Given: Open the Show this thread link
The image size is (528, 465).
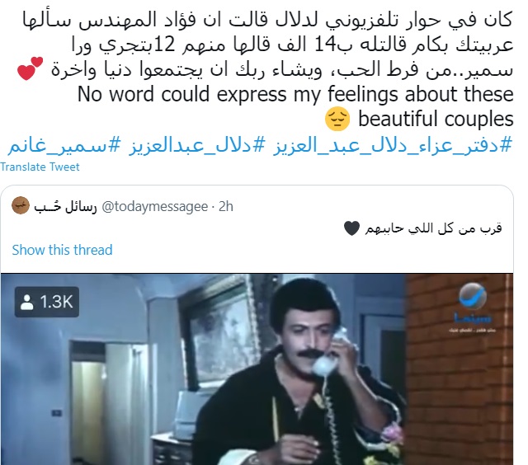Looking at the screenshot, I should tap(63, 250).
